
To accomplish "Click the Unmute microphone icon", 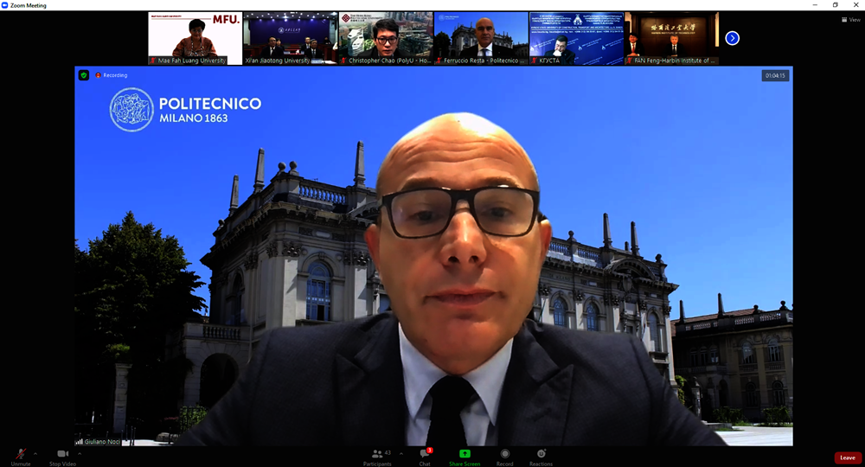I will [21, 454].
